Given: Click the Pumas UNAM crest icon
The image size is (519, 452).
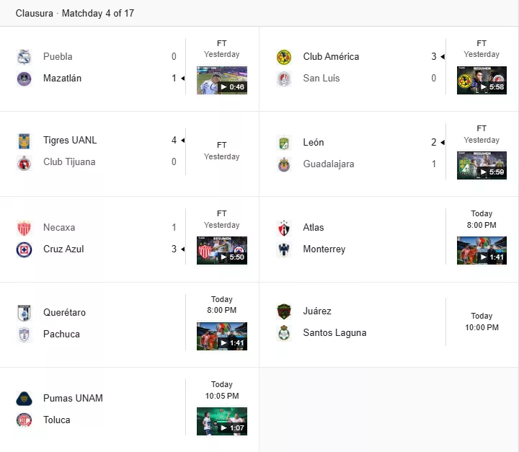Looking at the screenshot, I should click(x=25, y=399).
